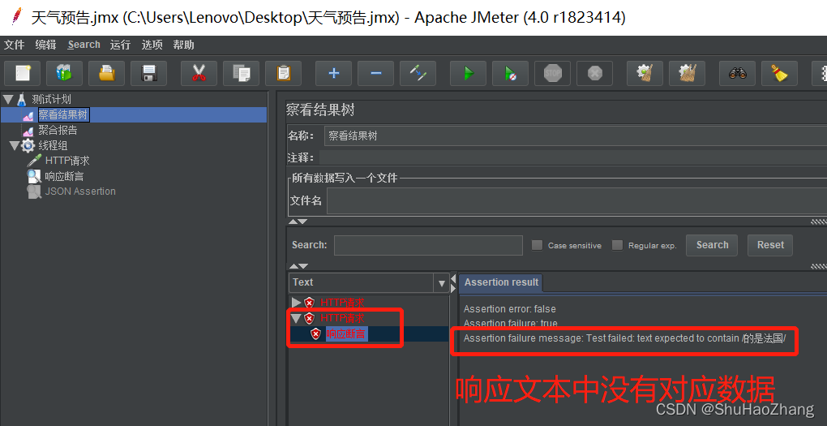The height and width of the screenshot is (426, 827).
Task: Click split-pane arrows above Search row
Action: coord(298,222)
